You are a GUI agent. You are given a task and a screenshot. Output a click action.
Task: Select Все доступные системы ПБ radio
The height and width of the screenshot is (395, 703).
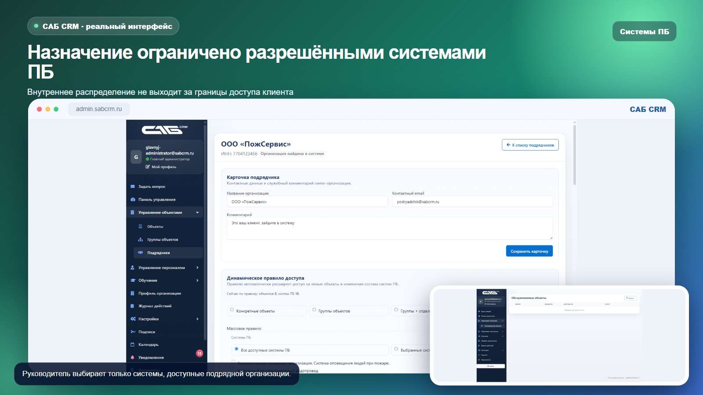click(x=236, y=349)
